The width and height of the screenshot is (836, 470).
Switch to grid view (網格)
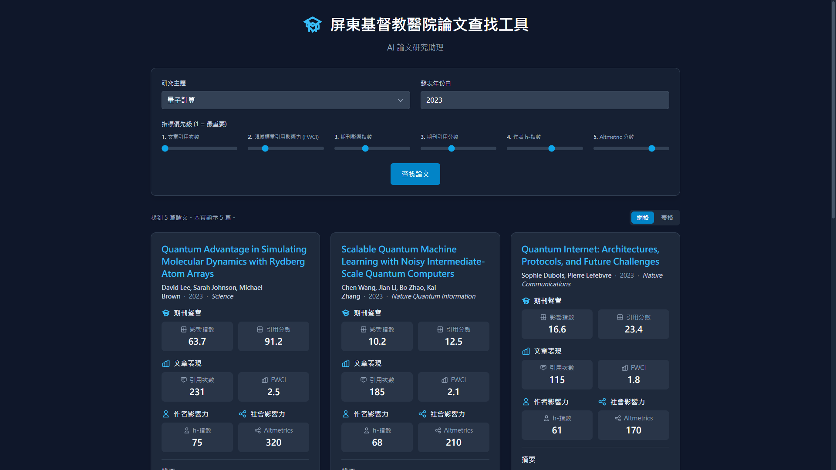(643, 218)
